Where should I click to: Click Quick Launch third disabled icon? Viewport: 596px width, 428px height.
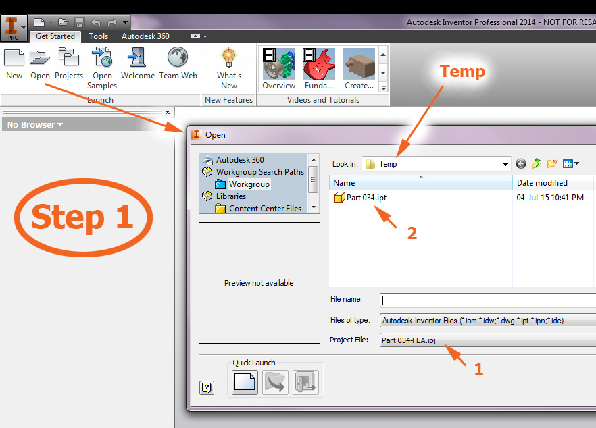coord(305,382)
